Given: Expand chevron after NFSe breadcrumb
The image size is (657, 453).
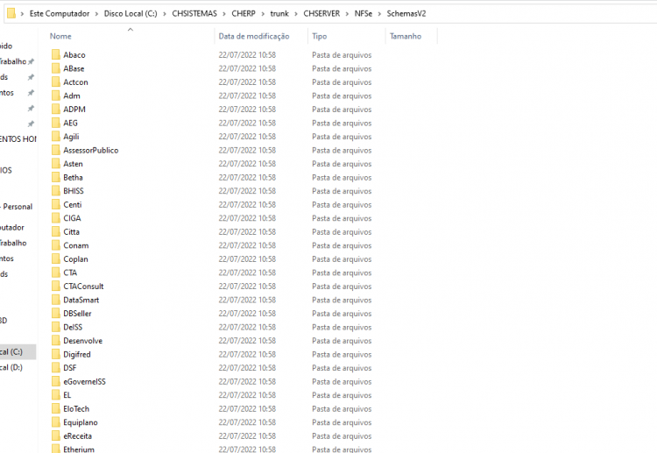Looking at the screenshot, I should coord(379,14).
